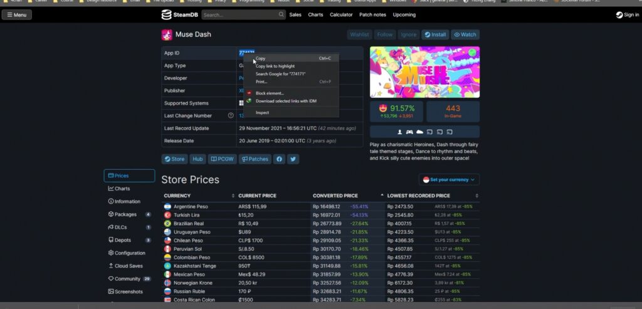Viewport: 642px width, 309px height.
Task: Select the Cloud Saves sidebar tab
Action: coord(129,266)
